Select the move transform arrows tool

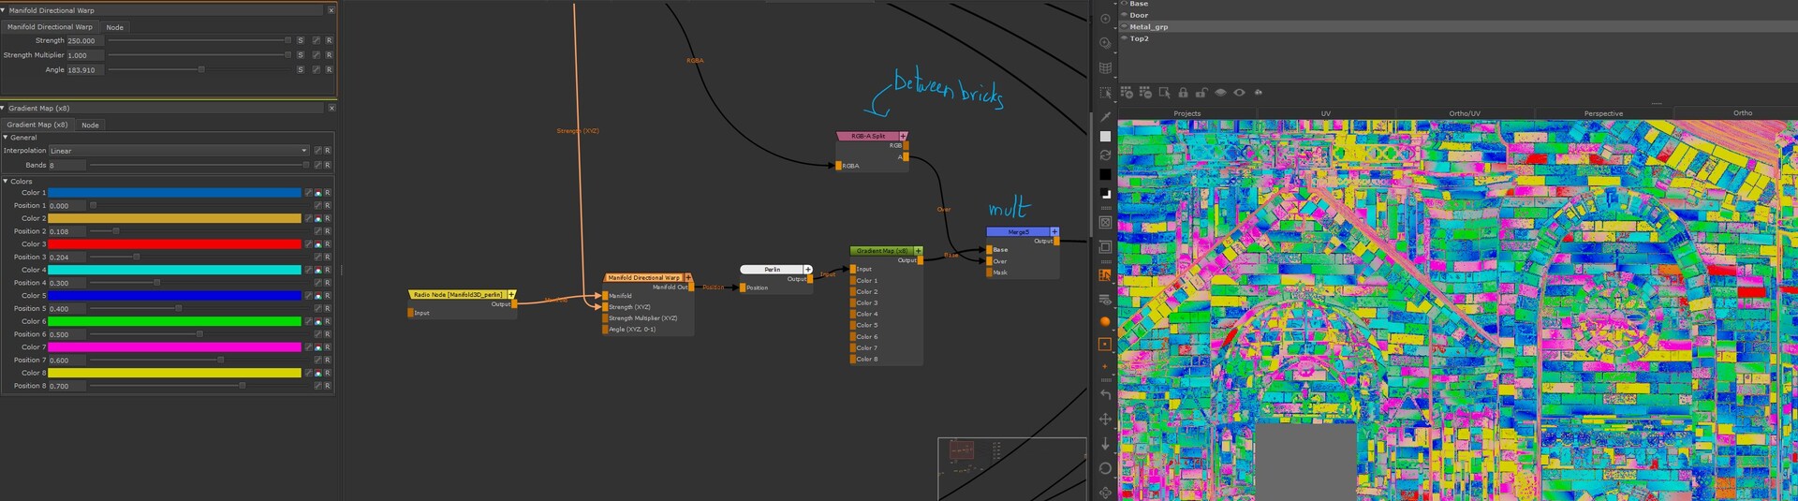(x=1105, y=419)
